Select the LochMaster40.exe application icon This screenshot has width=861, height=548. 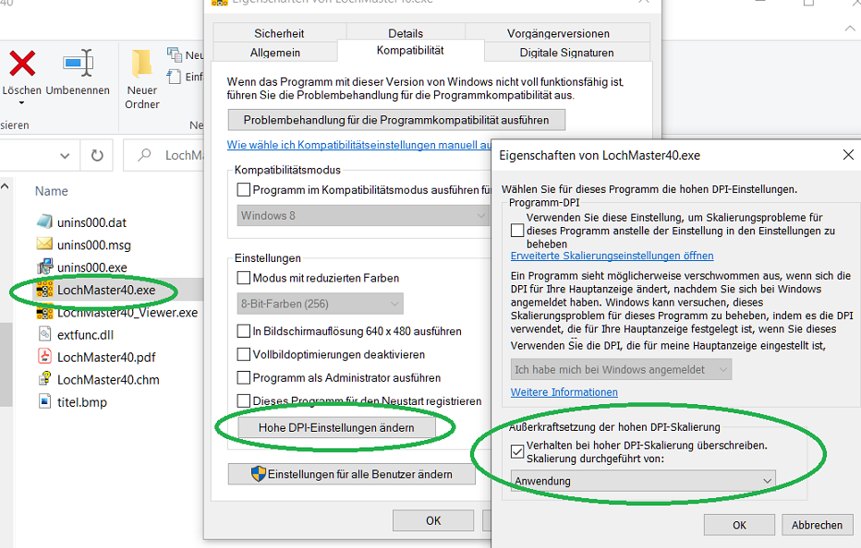[x=44, y=290]
